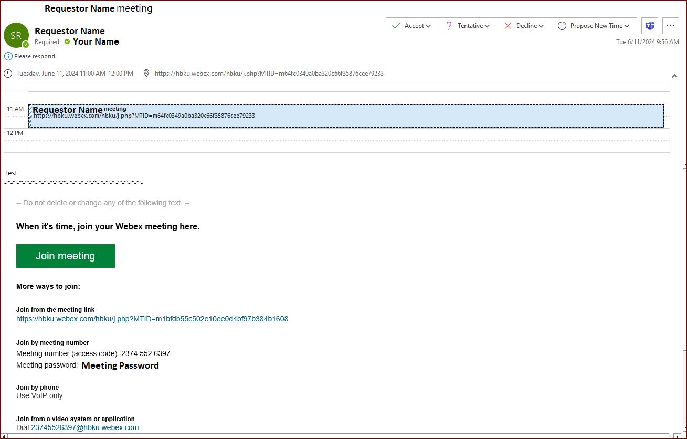Screen dimensions: 687x439
Task: Click the horizontal scrollbar left arrow
Action: (x=4, y=436)
